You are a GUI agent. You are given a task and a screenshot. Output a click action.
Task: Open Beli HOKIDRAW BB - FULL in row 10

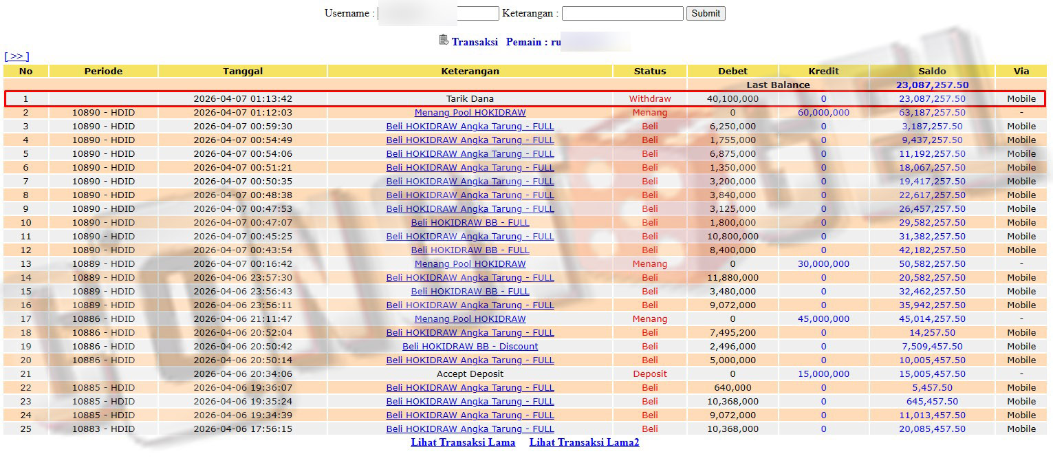click(470, 222)
